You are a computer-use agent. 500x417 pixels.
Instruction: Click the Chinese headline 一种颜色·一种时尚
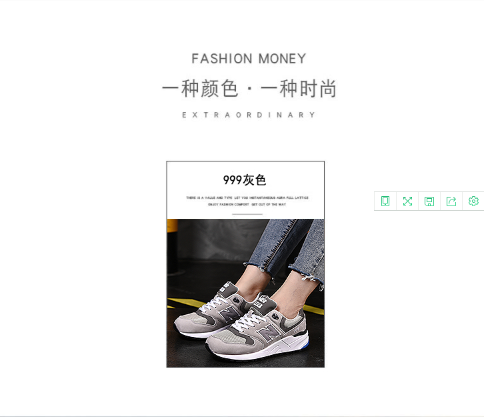pos(249,88)
